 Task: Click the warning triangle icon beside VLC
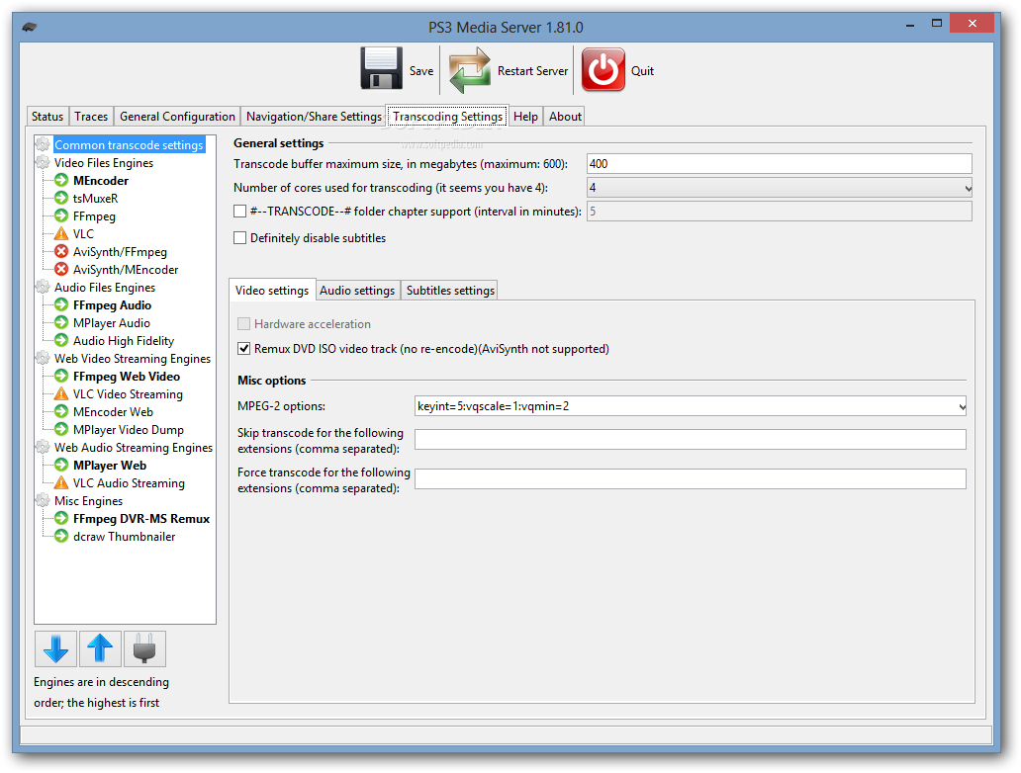pyautogui.click(x=61, y=233)
